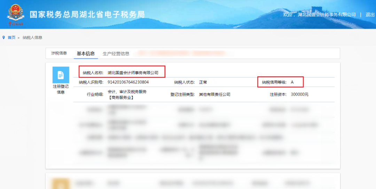
Task: Click registered capital 300000元
Action: tap(299, 95)
